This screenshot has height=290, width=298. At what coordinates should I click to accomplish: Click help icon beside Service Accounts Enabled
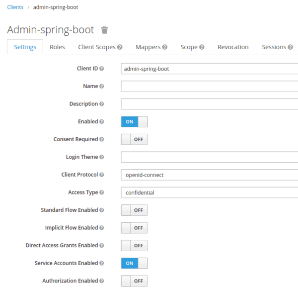click(x=102, y=263)
